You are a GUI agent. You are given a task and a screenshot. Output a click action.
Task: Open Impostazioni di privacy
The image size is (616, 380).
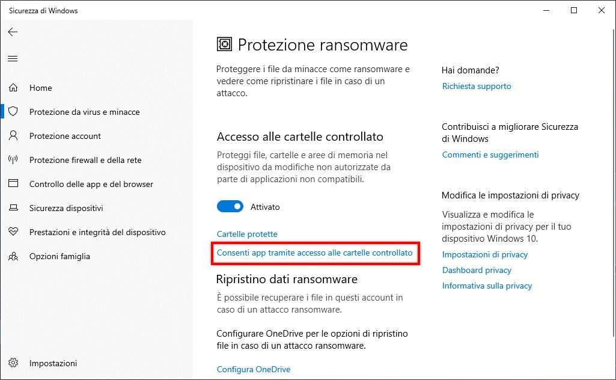tap(485, 254)
